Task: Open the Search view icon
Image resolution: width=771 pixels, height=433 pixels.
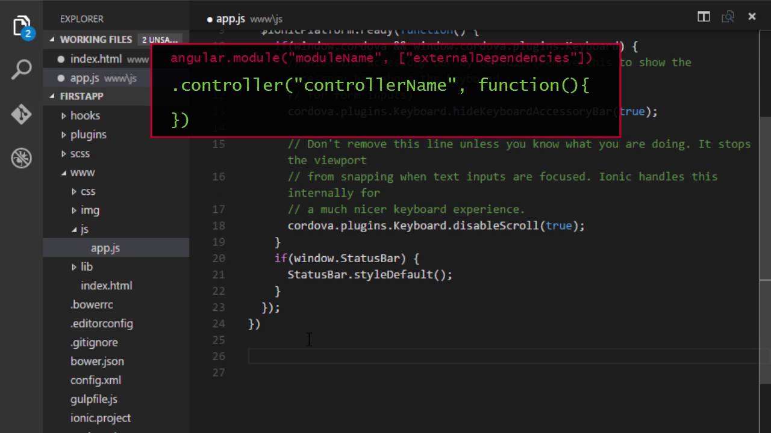Action: 22,70
